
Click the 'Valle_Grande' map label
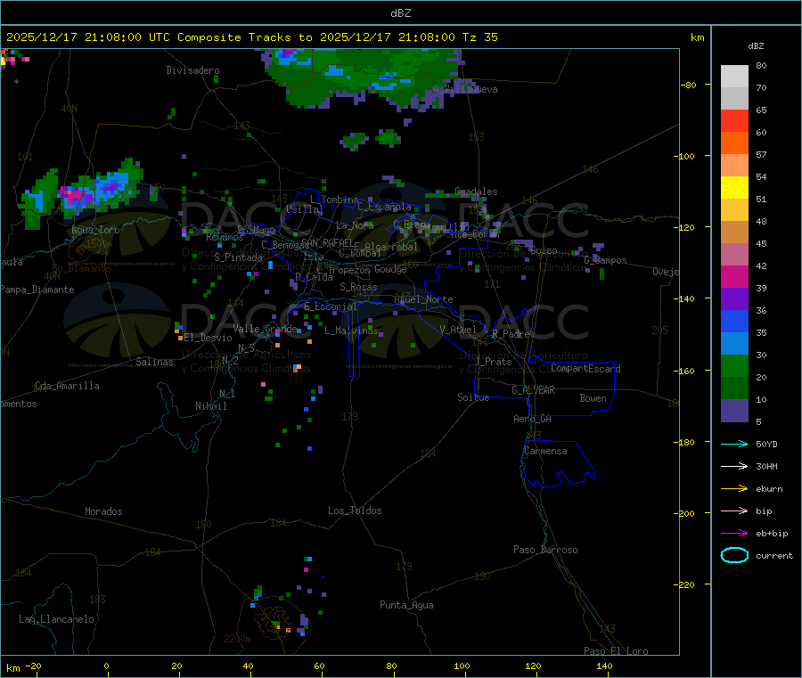tap(265, 329)
